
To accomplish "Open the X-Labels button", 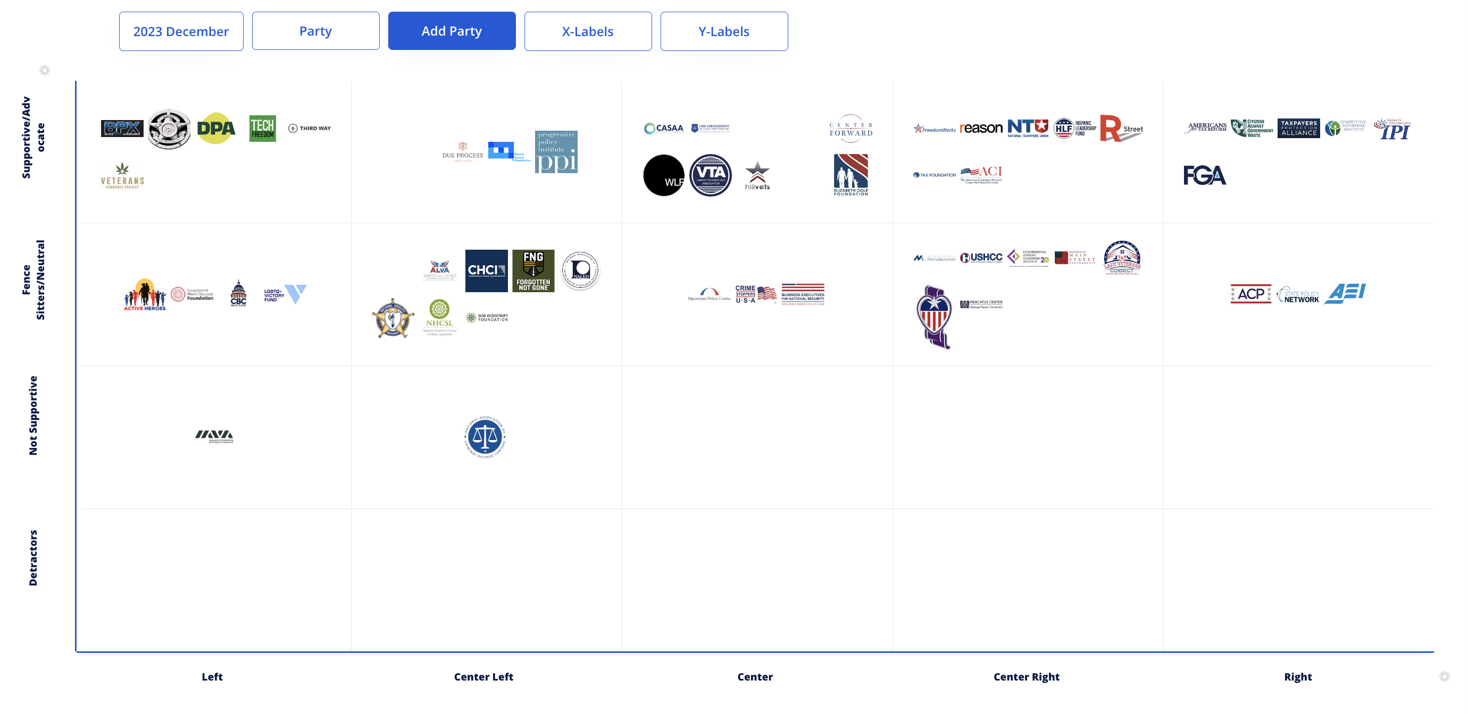I will 588,31.
